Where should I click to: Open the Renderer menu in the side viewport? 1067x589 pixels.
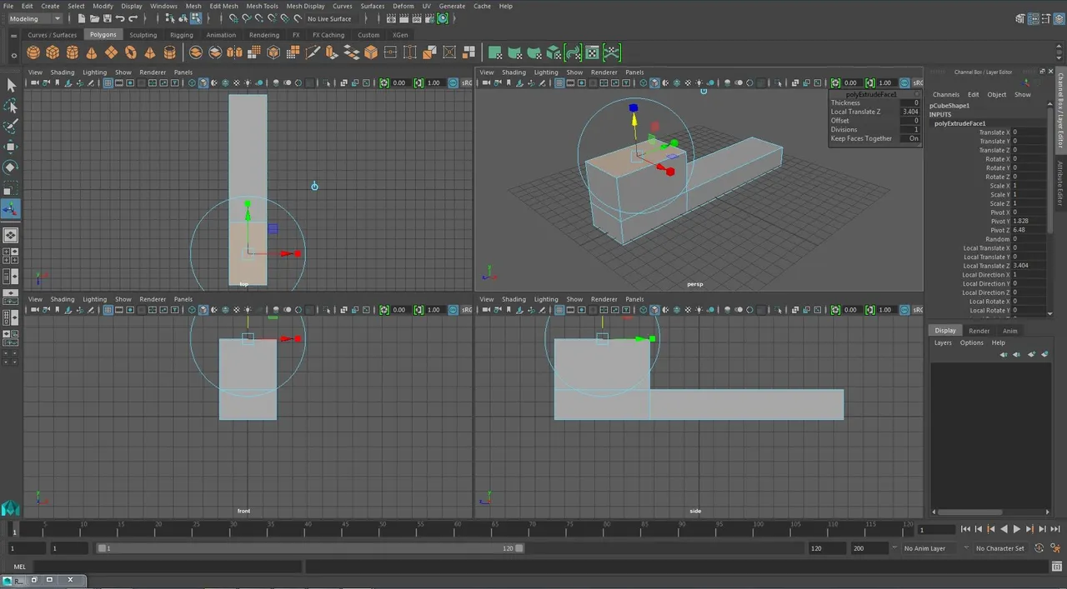tap(604, 299)
